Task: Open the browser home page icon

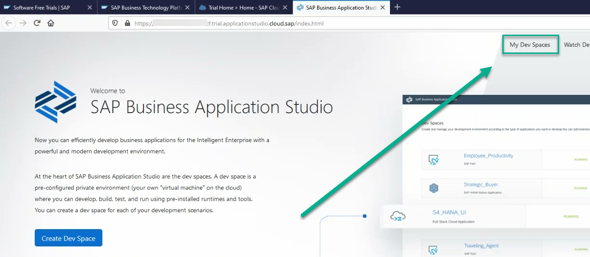Action: pos(51,23)
